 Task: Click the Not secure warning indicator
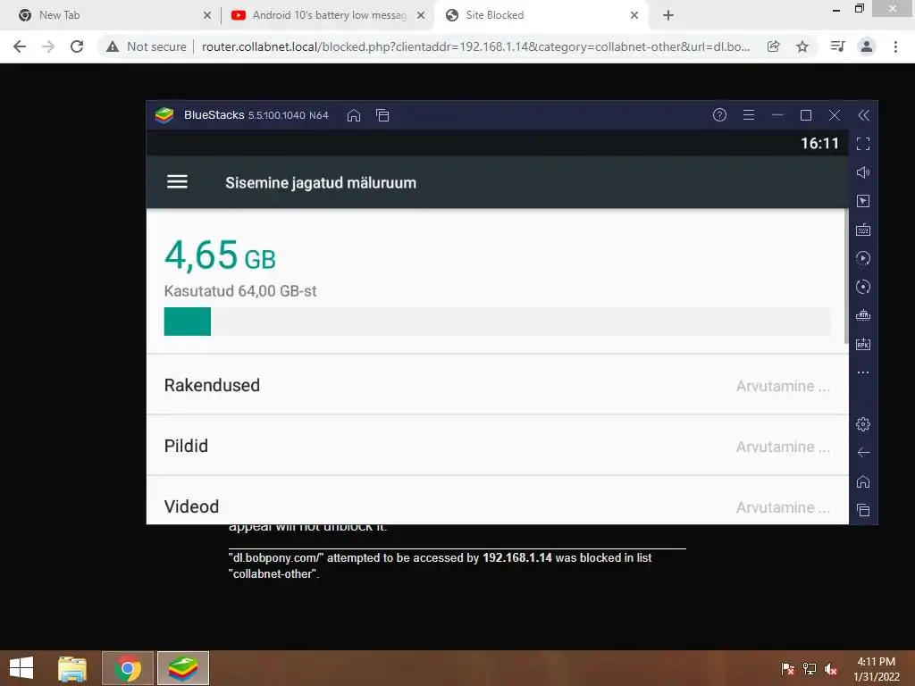click(146, 46)
